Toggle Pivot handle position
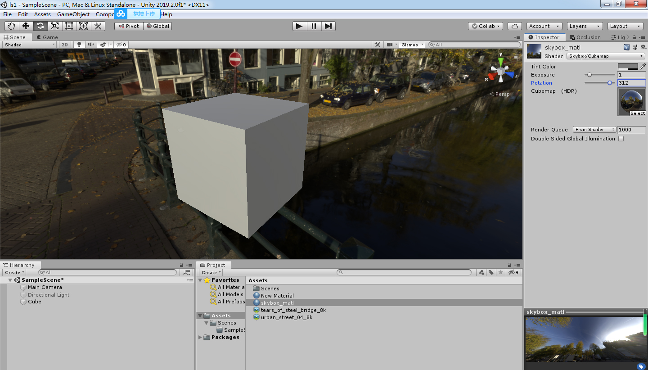The image size is (648, 370). pyautogui.click(x=129, y=26)
